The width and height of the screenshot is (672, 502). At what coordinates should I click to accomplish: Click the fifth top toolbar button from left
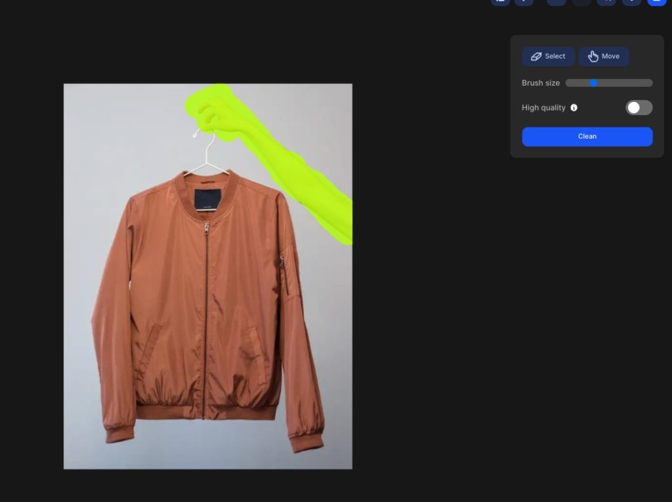pos(606,2)
